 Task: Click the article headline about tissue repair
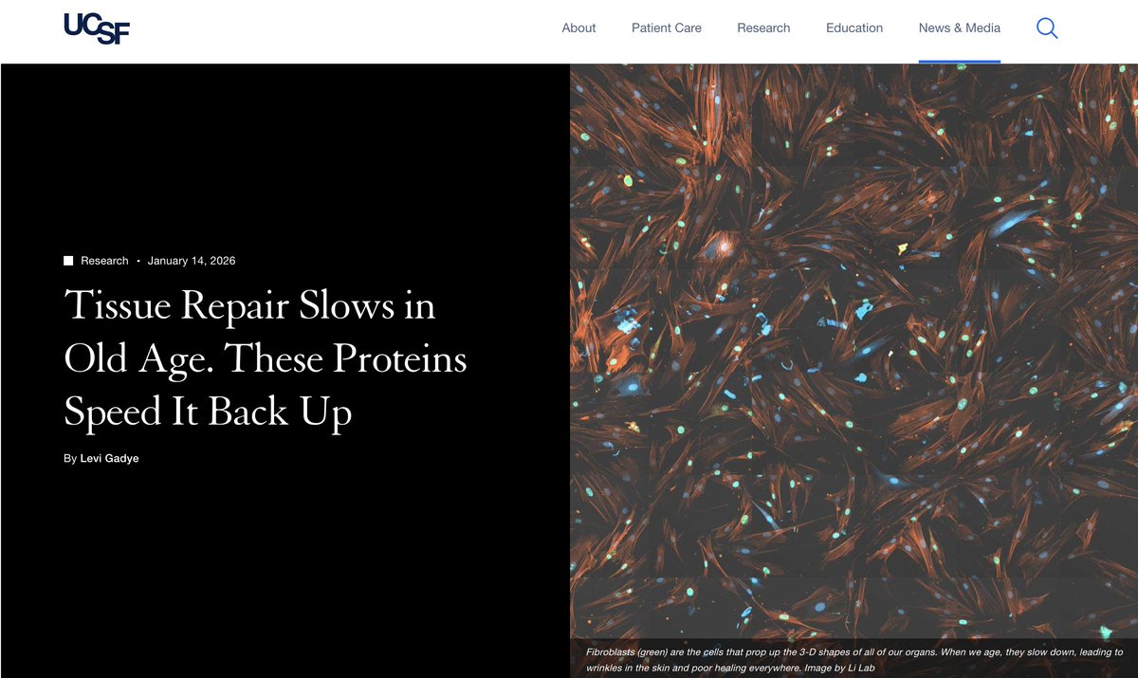(x=266, y=359)
